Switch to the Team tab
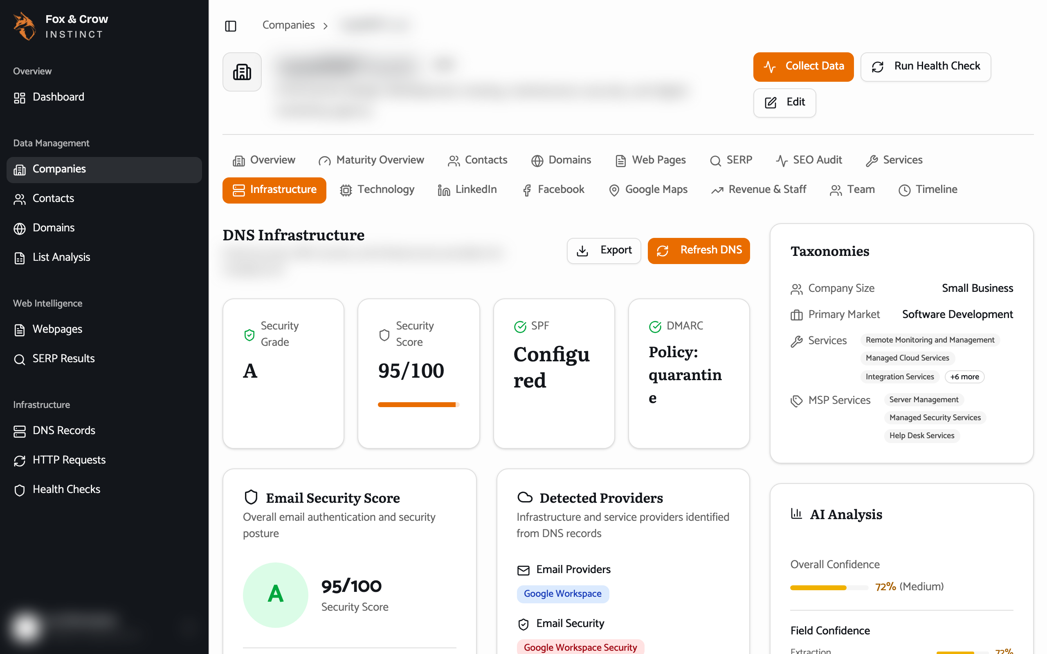The height and width of the screenshot is (654, 1047). [x=853, y=190]
